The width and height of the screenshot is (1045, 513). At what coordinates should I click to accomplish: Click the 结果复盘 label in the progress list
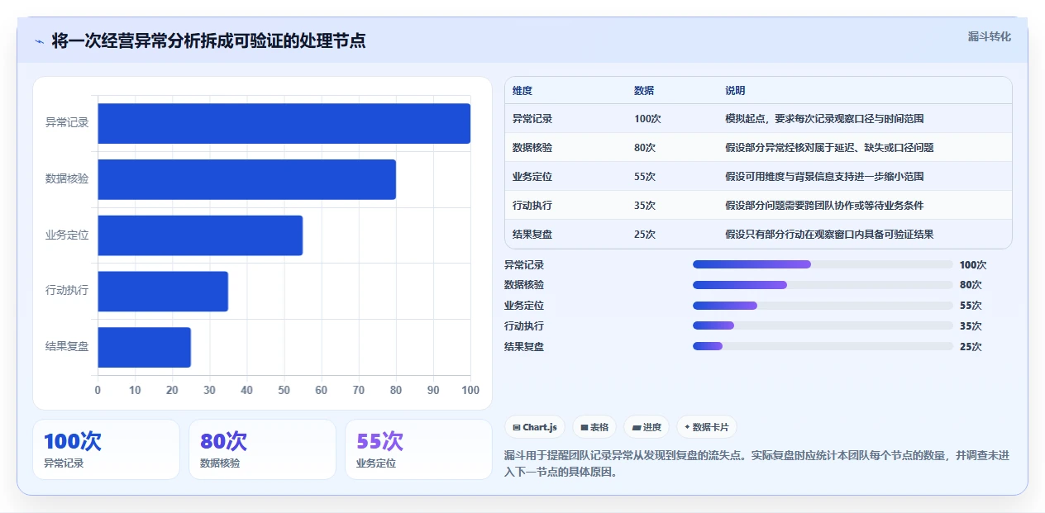[x=524, y=347]
